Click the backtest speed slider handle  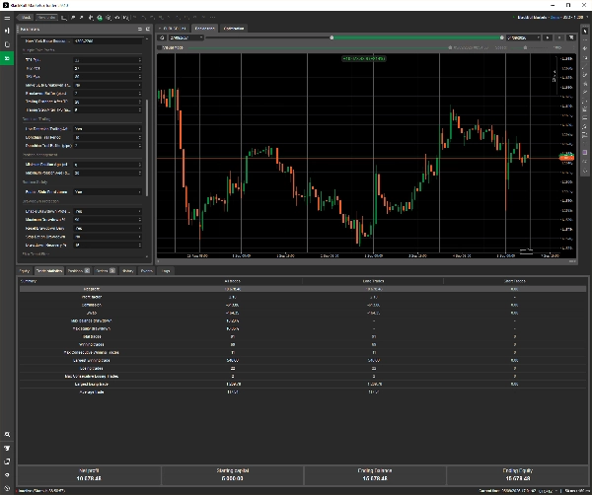tap(525, 48)
